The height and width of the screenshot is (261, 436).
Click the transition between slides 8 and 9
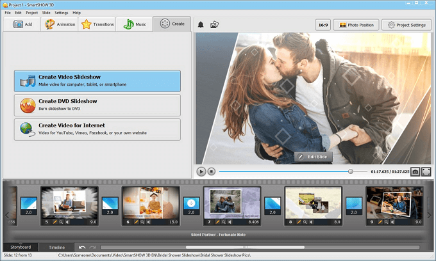(353, 206)
